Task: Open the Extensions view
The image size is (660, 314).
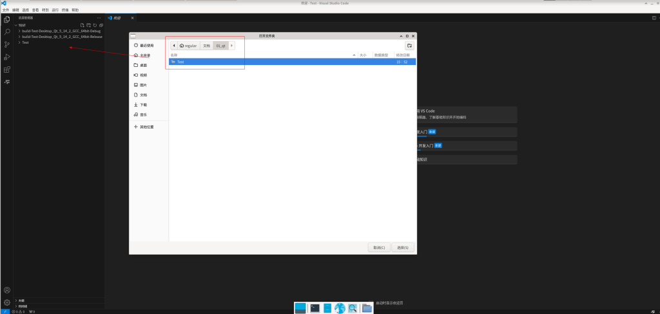Action: point(7,69)
